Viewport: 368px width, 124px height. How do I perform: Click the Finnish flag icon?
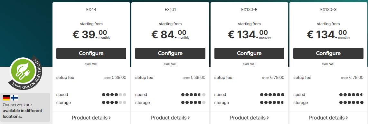pyautogui.click(x=14, y=98)
